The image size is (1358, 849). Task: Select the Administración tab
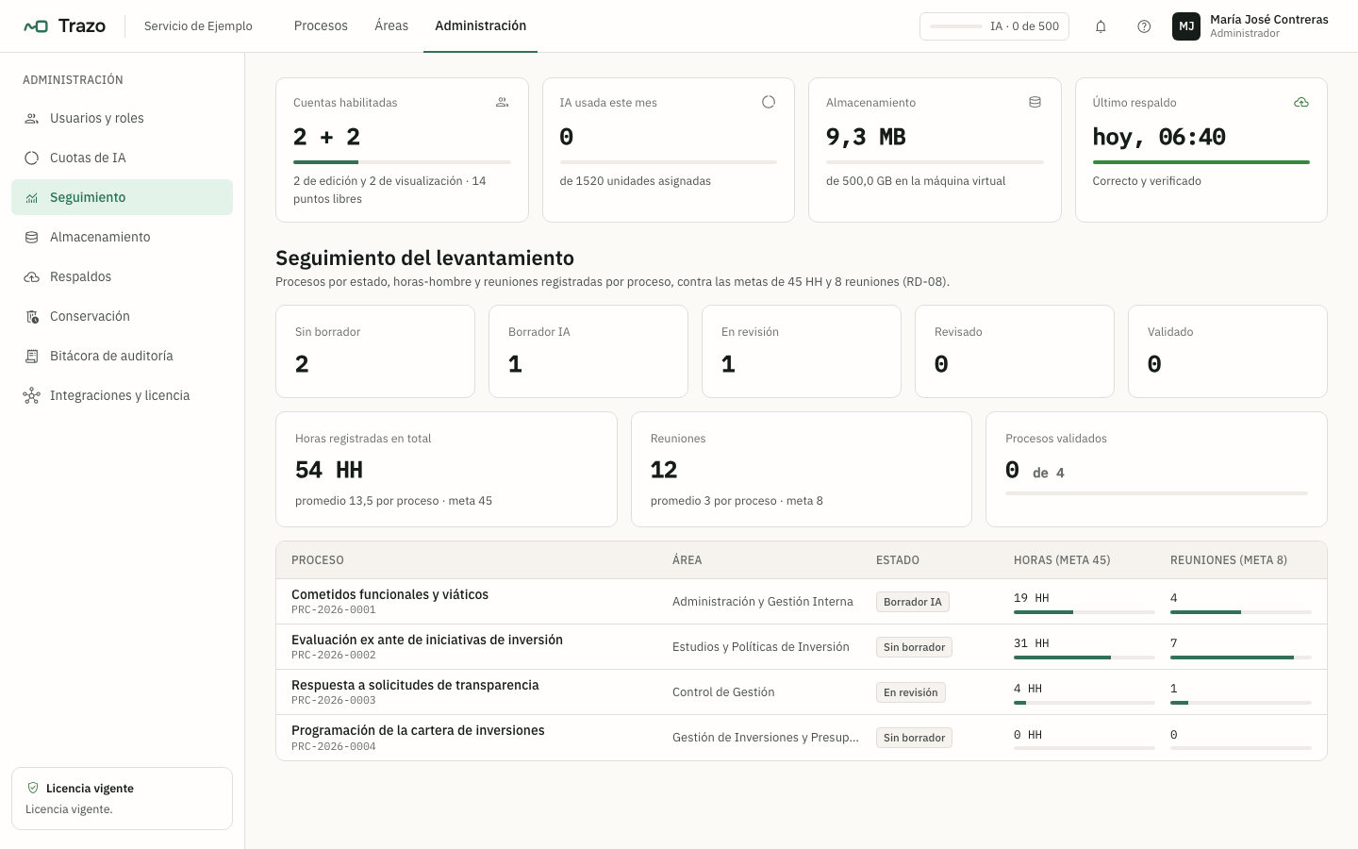click(x=481, y=25)
